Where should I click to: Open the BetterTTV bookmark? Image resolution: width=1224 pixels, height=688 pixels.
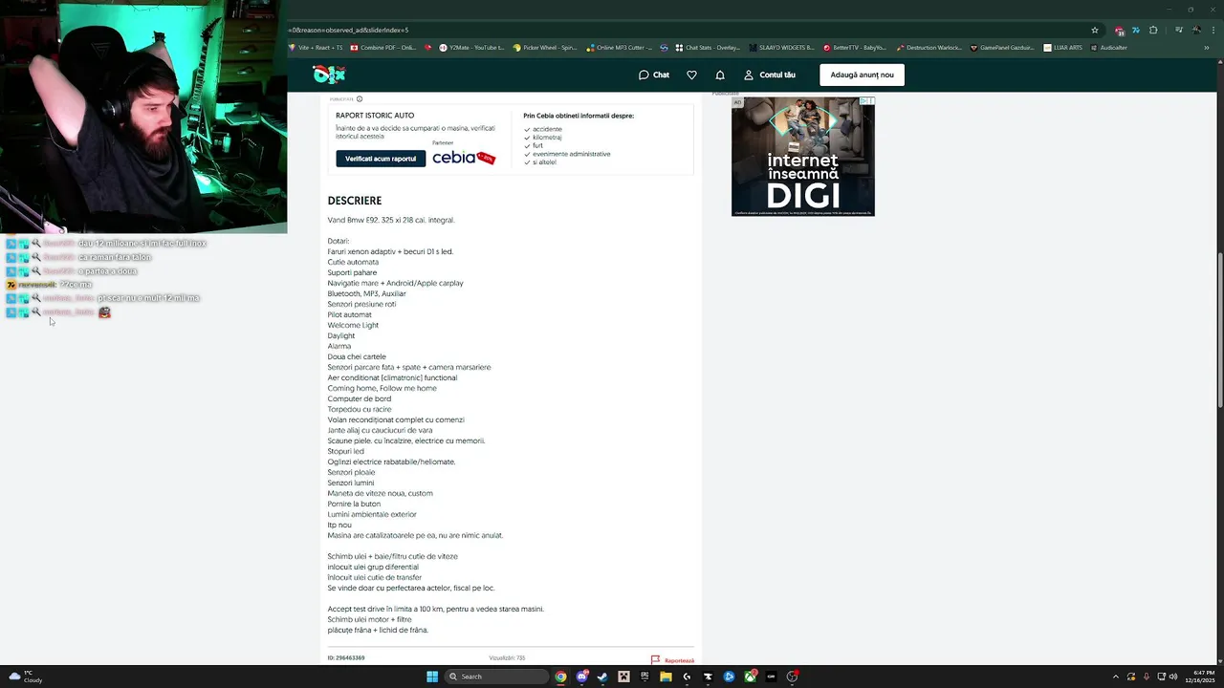(855, 47)
